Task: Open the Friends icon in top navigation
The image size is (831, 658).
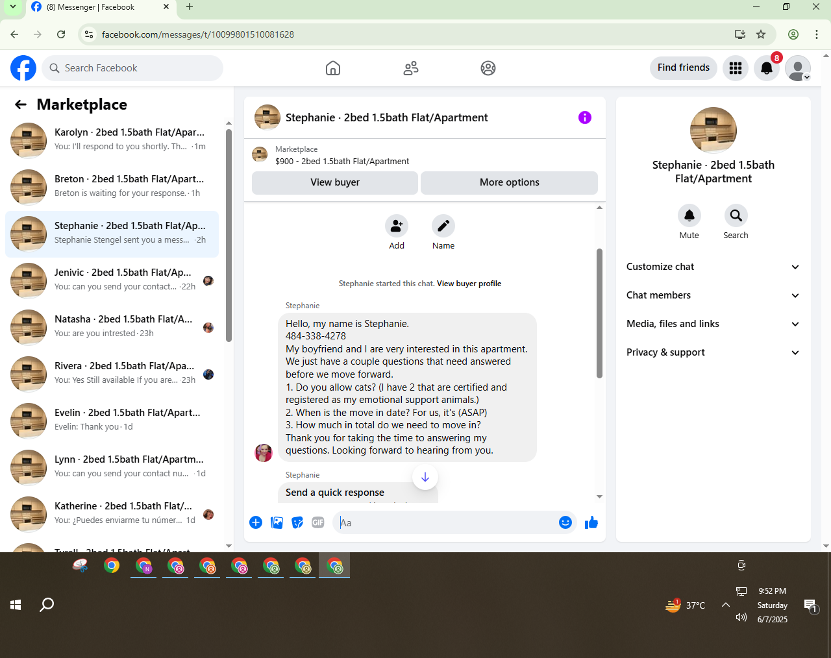Action: pos(411,68)
